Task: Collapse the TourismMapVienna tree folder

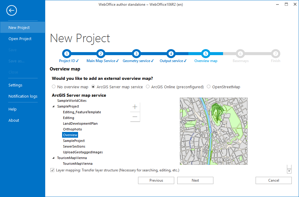Action: [x=54, y=158]
